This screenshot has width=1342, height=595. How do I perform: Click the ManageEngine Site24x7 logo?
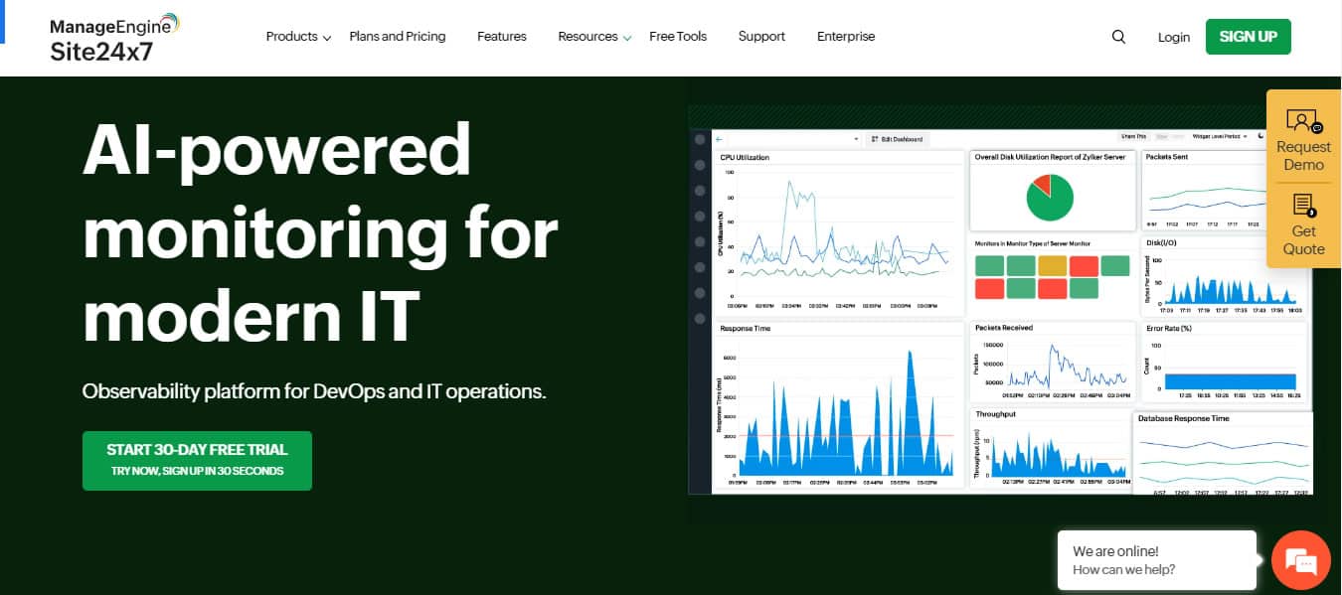tap(115, 38)
